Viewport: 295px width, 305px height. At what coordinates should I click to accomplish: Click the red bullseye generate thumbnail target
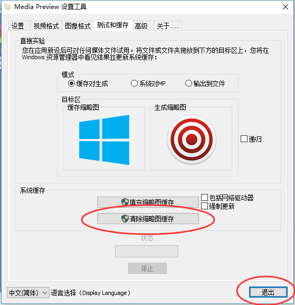click(x=192, y=139)
